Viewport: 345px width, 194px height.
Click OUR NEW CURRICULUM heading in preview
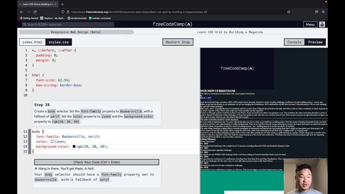click(218, 91)
